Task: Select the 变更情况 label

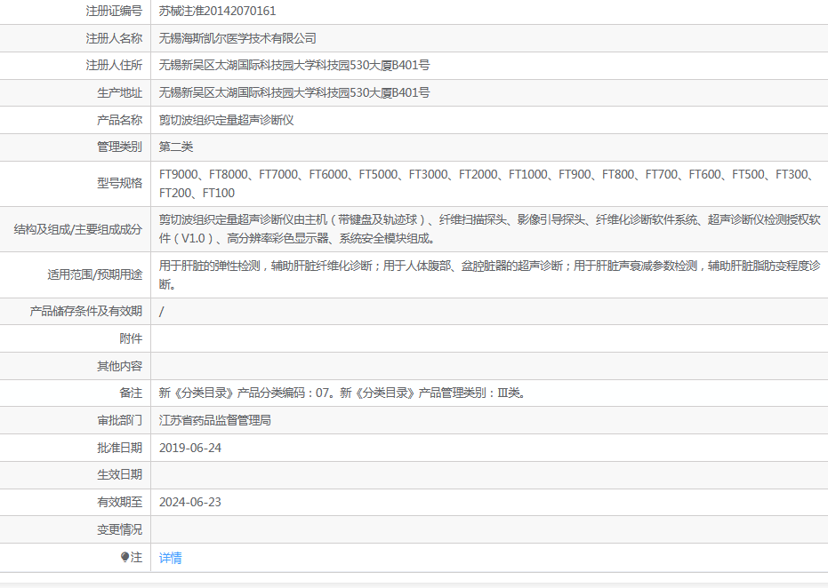Action: pyautogui.click(x=120, y=529)
